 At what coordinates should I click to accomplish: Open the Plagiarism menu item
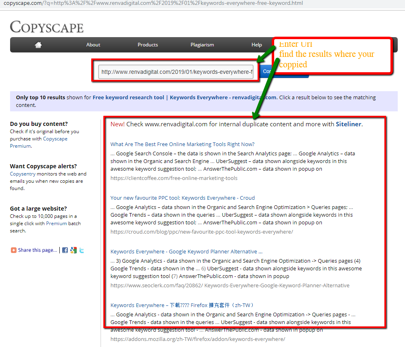coord(202,45)
